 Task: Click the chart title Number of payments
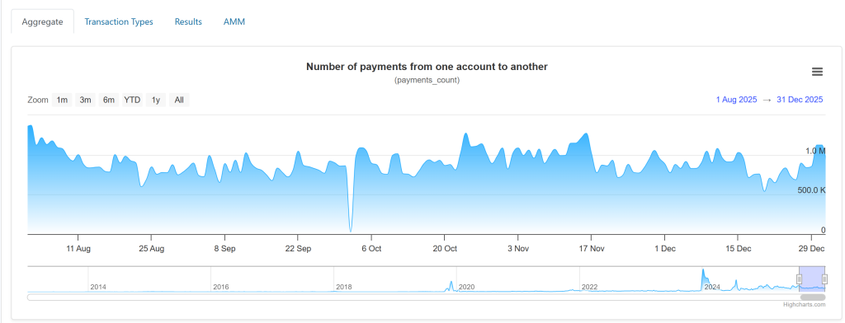(x=427, y=67)
